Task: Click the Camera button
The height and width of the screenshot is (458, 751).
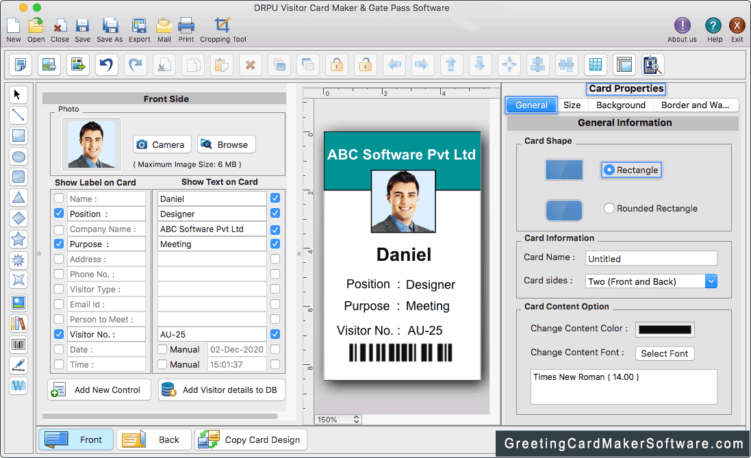Action: click(162, 144)
